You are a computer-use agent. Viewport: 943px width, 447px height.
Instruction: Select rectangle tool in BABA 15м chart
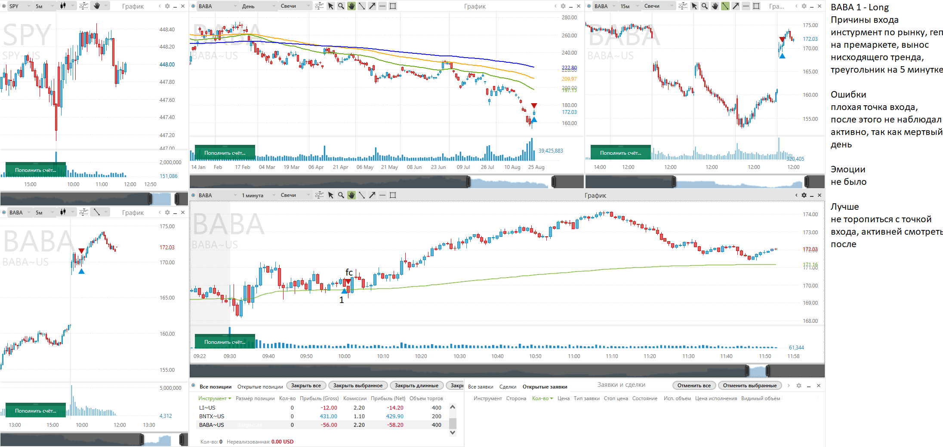coord(756,6)
